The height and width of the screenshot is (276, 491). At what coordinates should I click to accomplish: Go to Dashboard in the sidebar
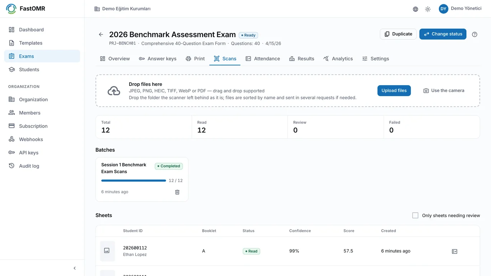42,30
